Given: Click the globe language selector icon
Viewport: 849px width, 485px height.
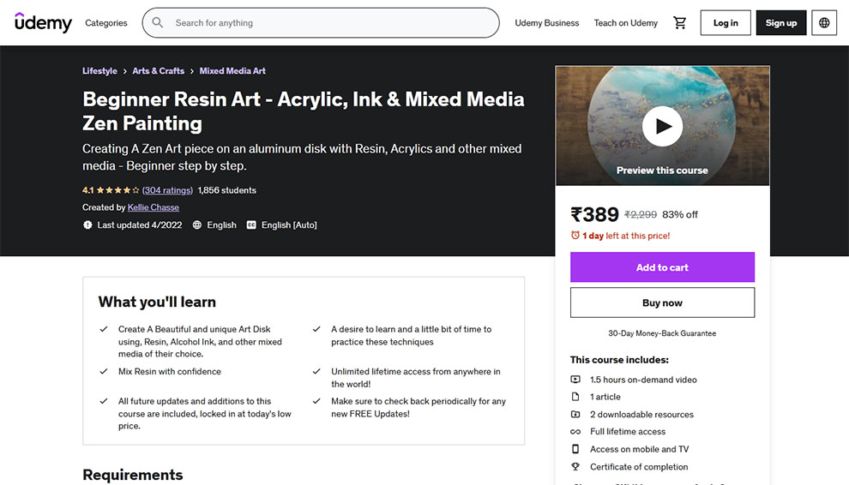Looking at the screenshot, I should 824,23.
